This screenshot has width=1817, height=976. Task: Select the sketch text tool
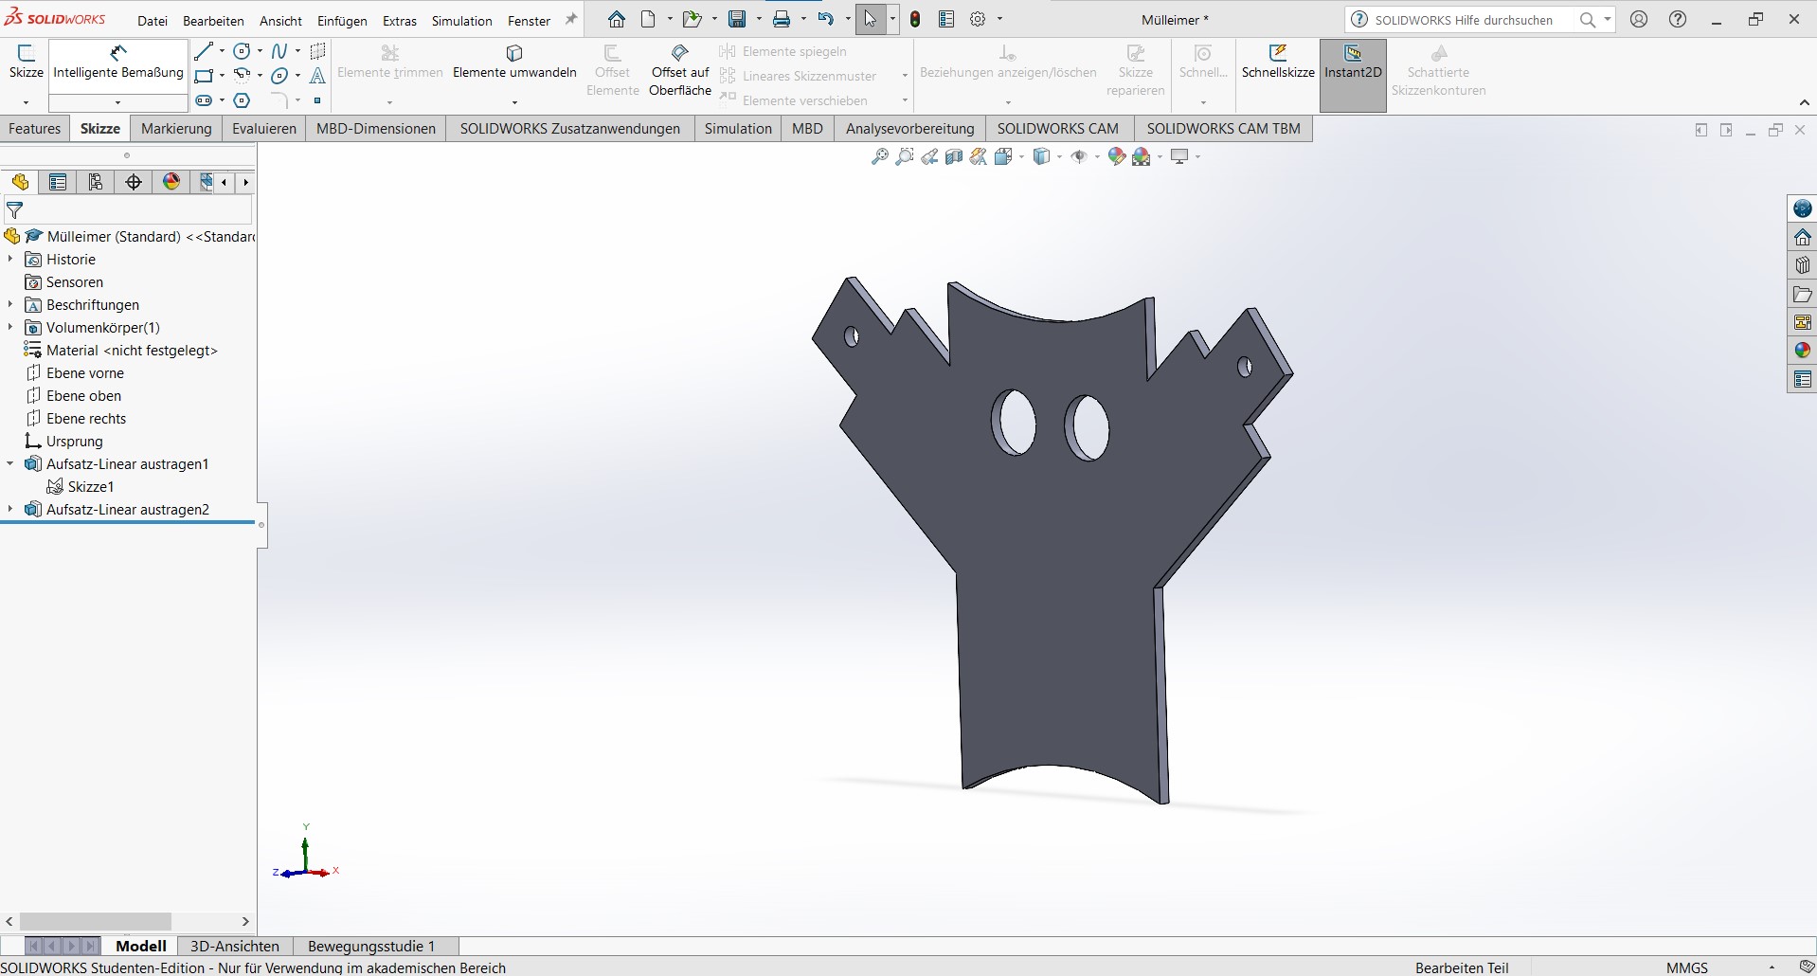[318, 76]
